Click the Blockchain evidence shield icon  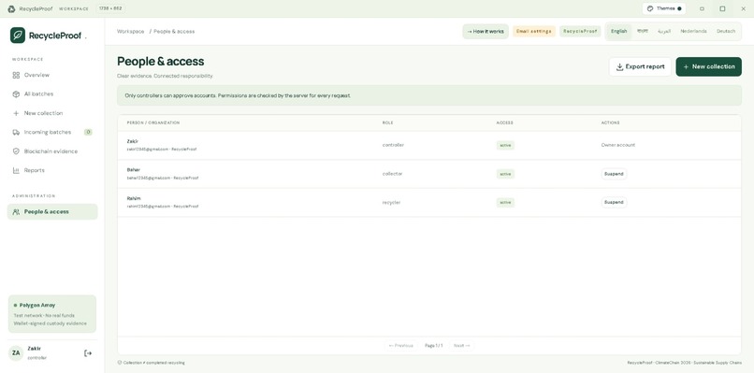point(16,151)
